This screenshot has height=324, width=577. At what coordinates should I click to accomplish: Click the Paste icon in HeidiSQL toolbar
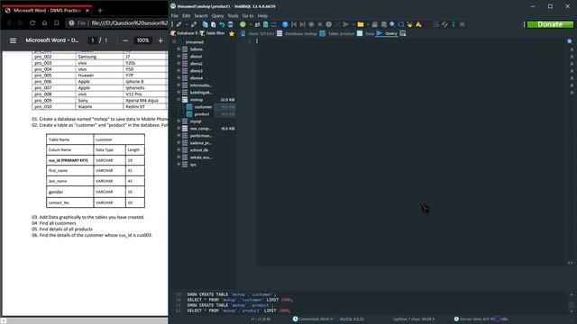(213, 24)
